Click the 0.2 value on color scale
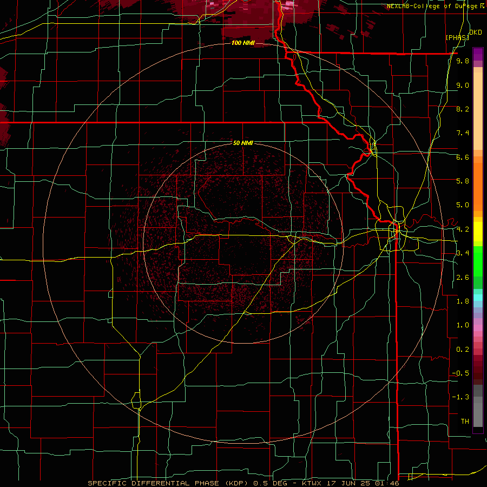 (x=463, y=350)
